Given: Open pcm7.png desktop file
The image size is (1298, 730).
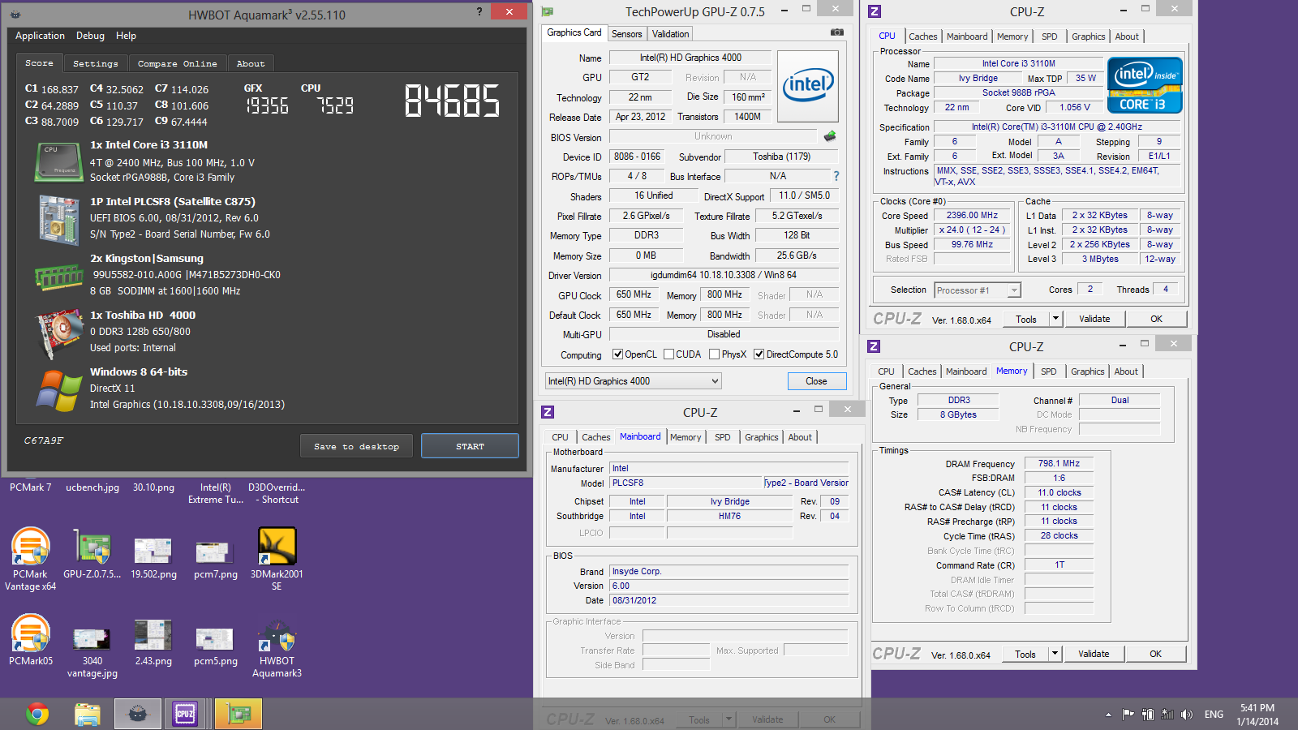Looking at the screenshot, I should (216, 559).
